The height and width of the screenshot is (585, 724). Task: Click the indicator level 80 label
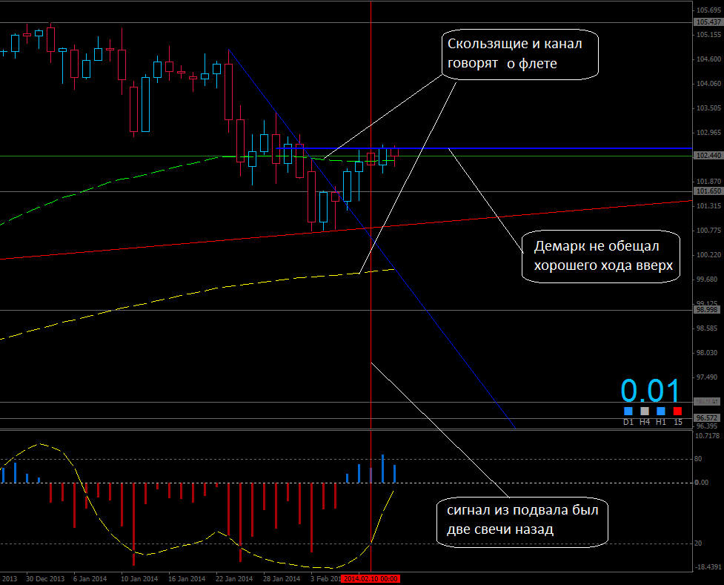pyautogui.click(x=698, y=459)
